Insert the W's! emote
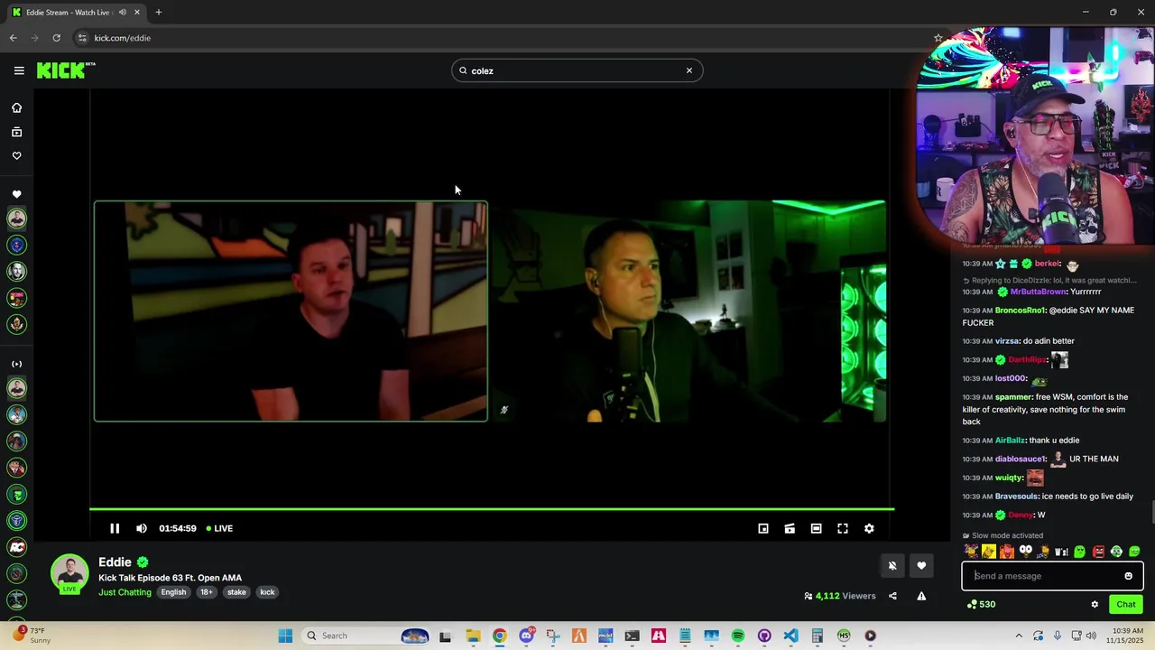Viewport: 1155px width, 650px height. point(1062,552)
